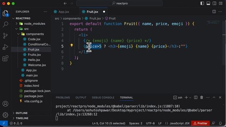Open the Run and Debug view
The width and height of the screenshot is (226, 127).
5,47
